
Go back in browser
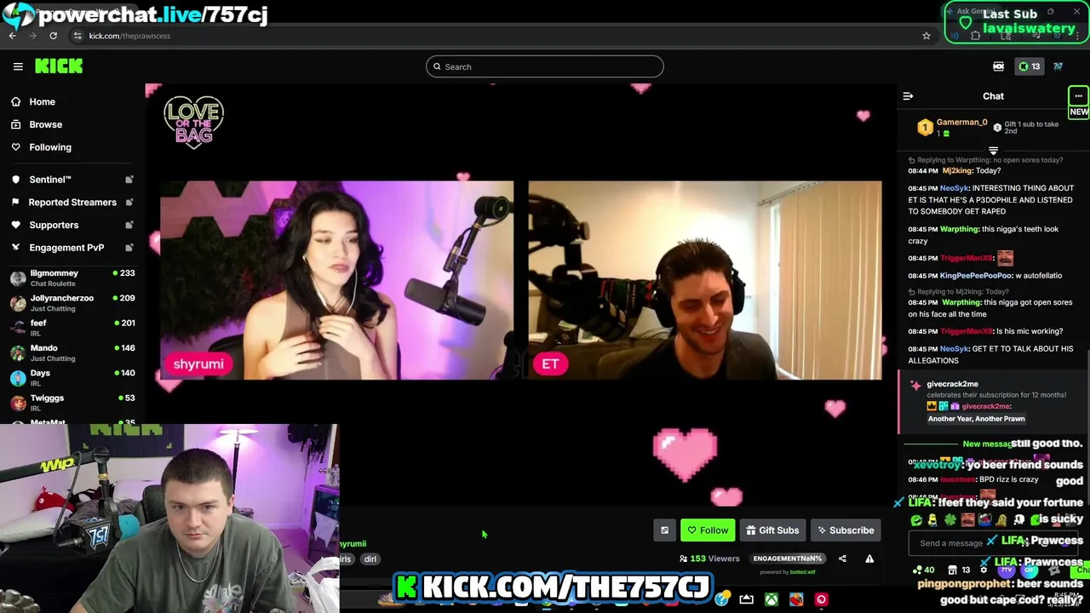[x=12, y=36]
